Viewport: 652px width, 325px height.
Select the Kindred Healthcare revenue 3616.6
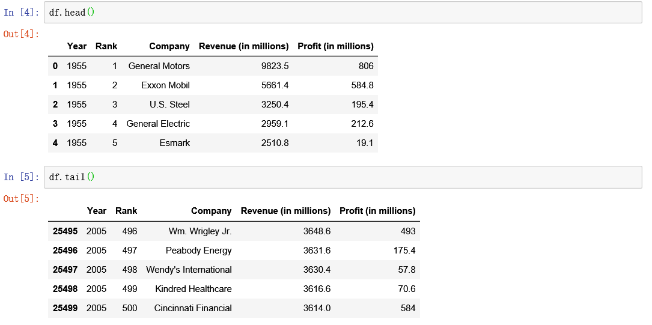click(x=317, y=289)
